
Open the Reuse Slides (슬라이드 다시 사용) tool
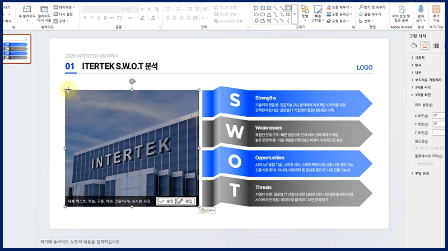pos(44,13)
